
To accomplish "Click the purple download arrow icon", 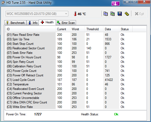I will pyautogui.click(x=116, y=4).
